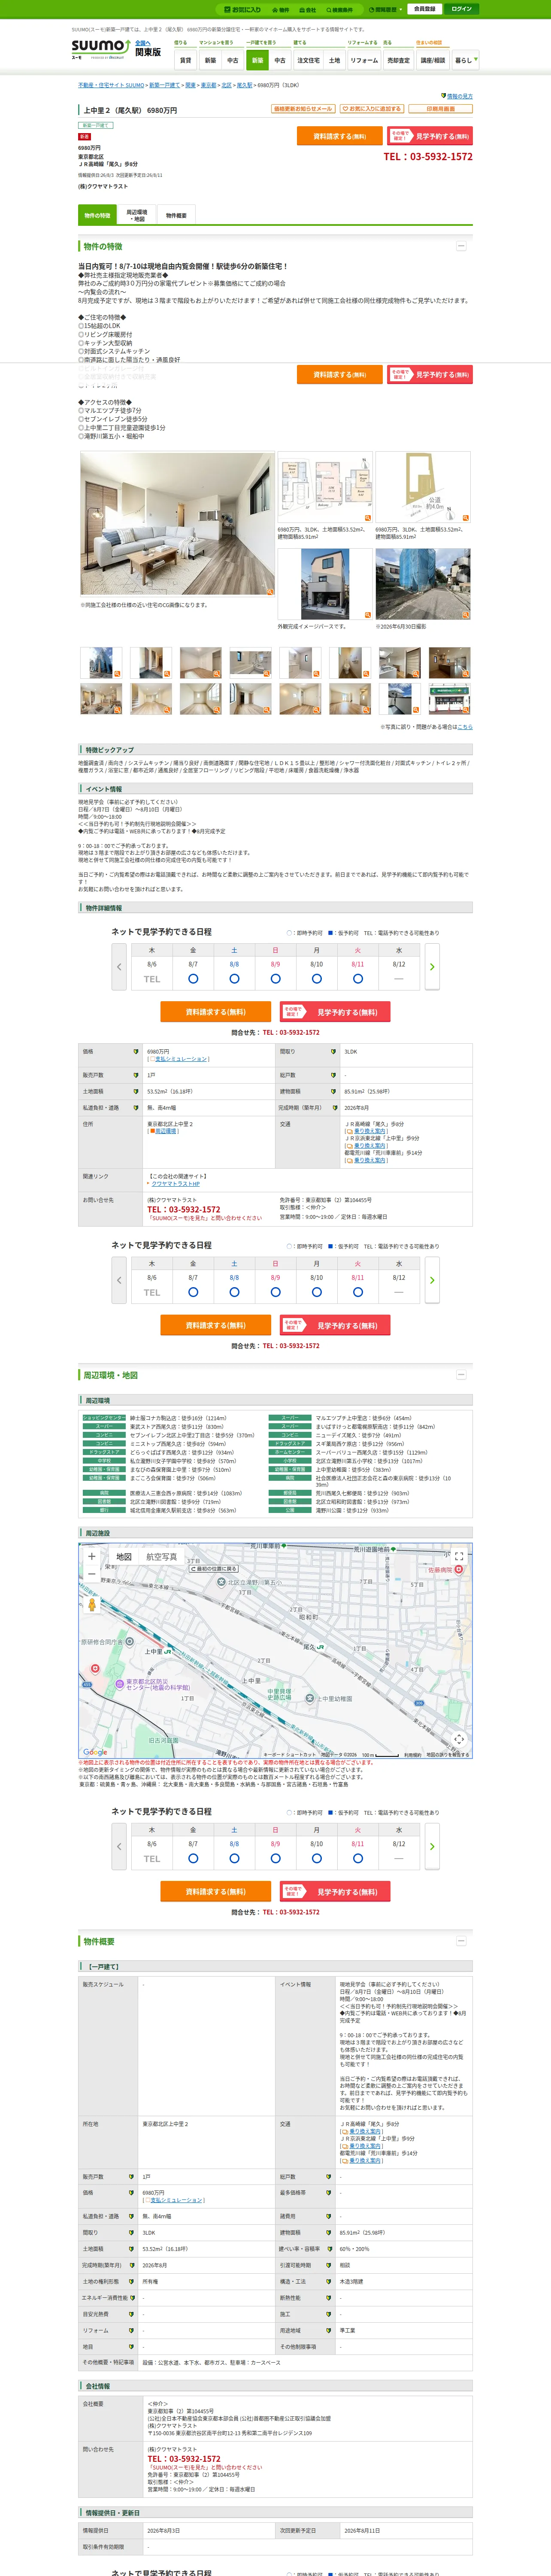Click help icon beside 用途地域

click(x=329, y=2330)
